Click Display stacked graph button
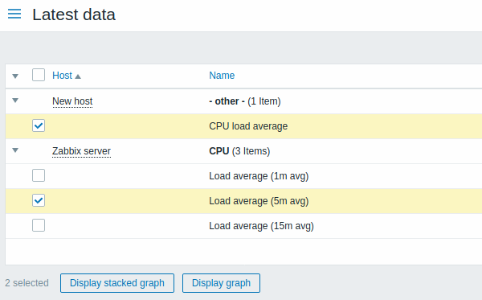This screenshot has width=482, height=300. [x=117, y=283]
